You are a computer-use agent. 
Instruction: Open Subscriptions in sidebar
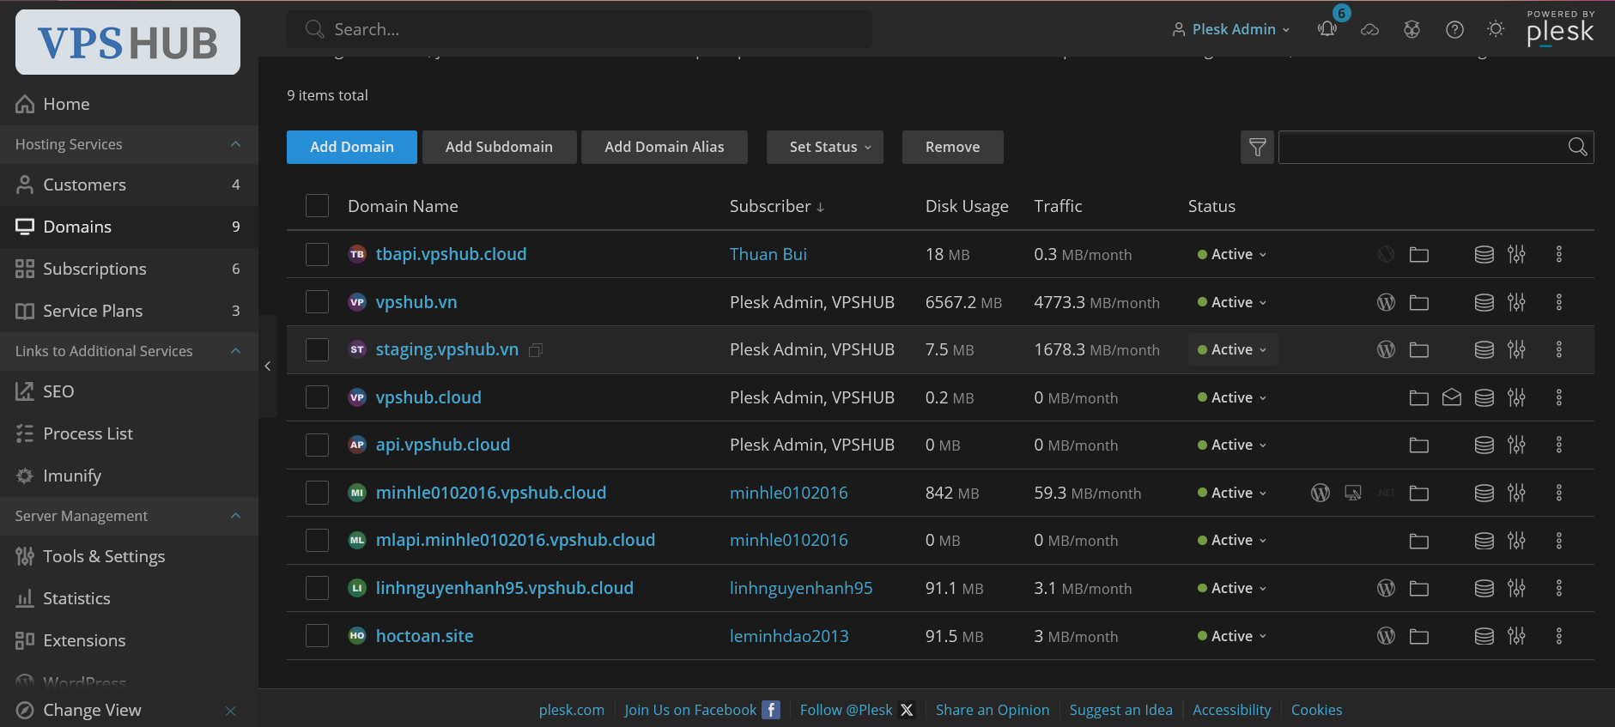[x=129, y=269]
